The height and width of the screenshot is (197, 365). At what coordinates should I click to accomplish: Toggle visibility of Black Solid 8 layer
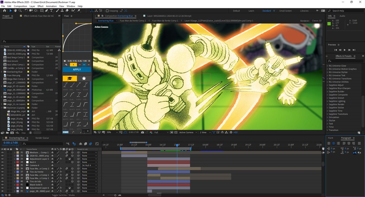(x=2, y=185)
